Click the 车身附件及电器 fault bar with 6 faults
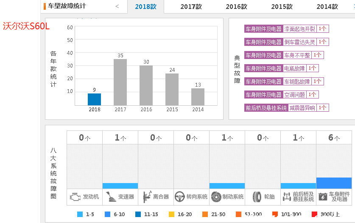The width and height of the screenshot is (355, 223). [334, 183]
